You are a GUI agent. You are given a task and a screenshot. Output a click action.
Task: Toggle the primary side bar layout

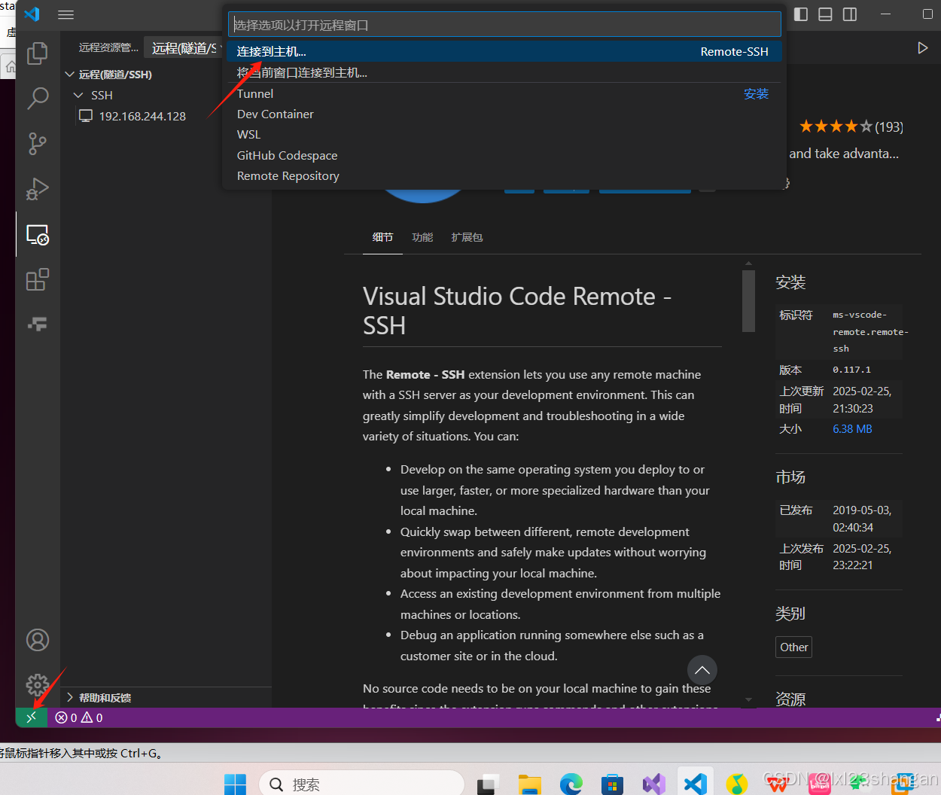(801, 14)
